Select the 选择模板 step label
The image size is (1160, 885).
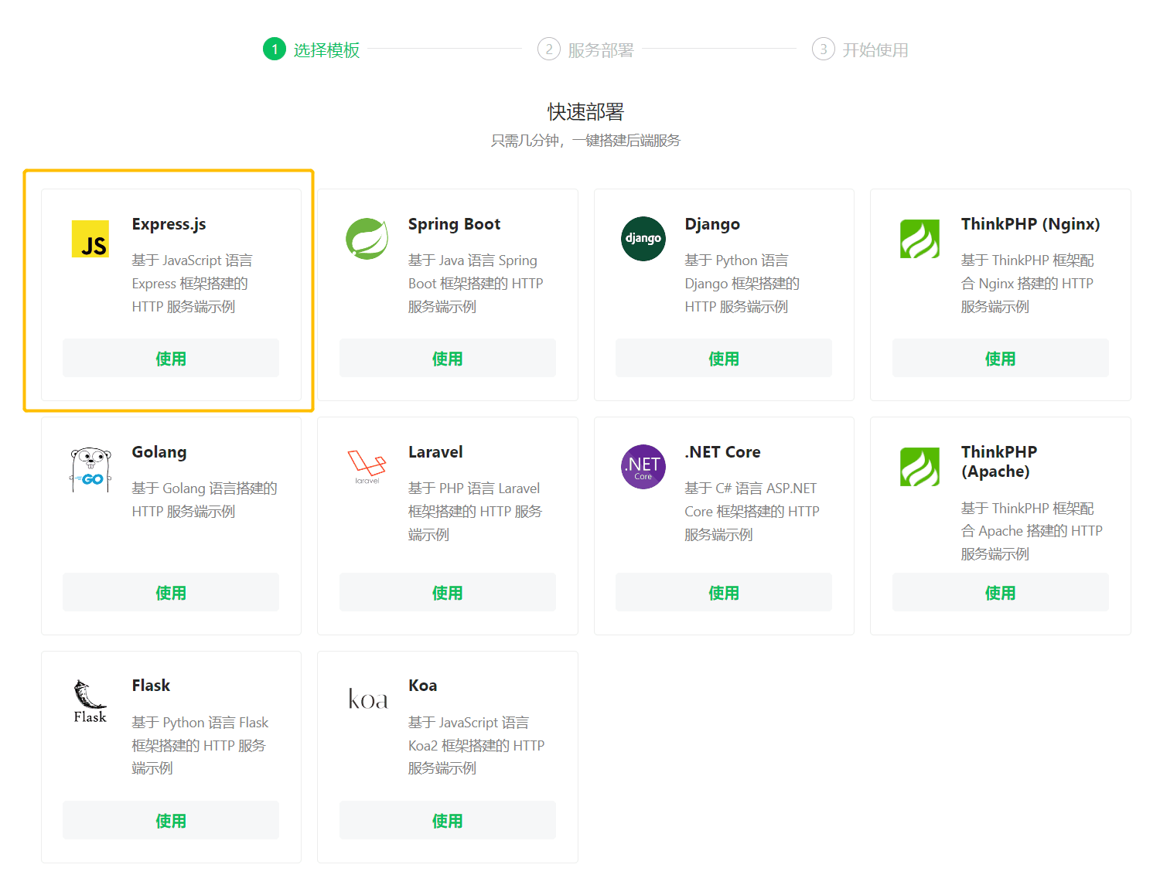click(326, 50)
